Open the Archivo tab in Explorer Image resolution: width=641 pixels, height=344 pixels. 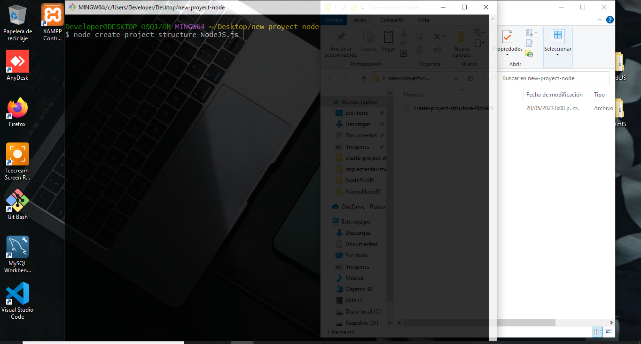pyautogui.click(x=334, y=20)
